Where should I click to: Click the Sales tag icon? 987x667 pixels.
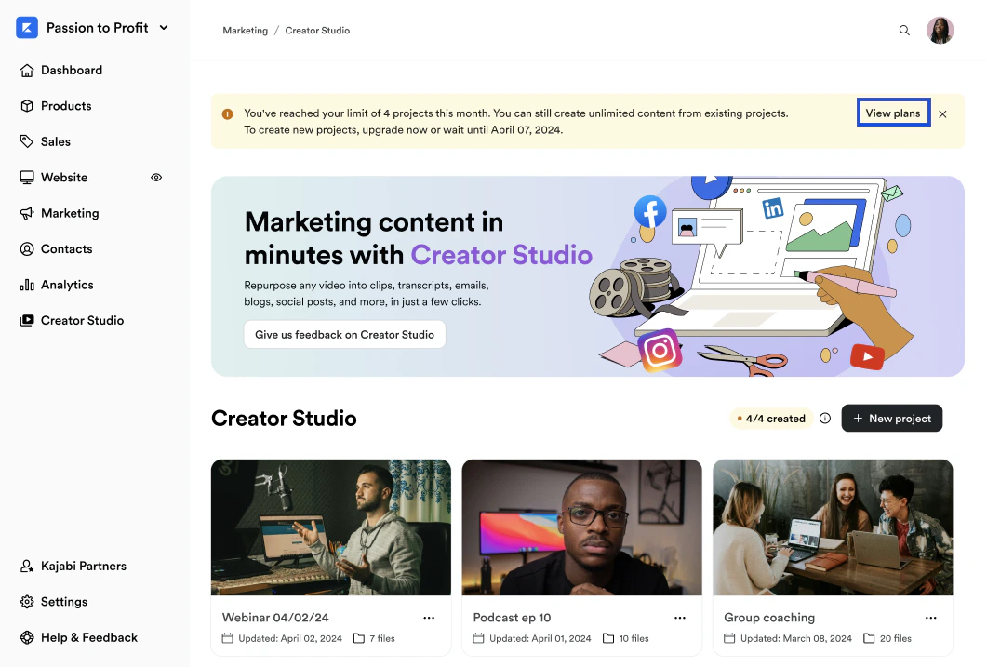pyautogui.click(x=27, y=141)
